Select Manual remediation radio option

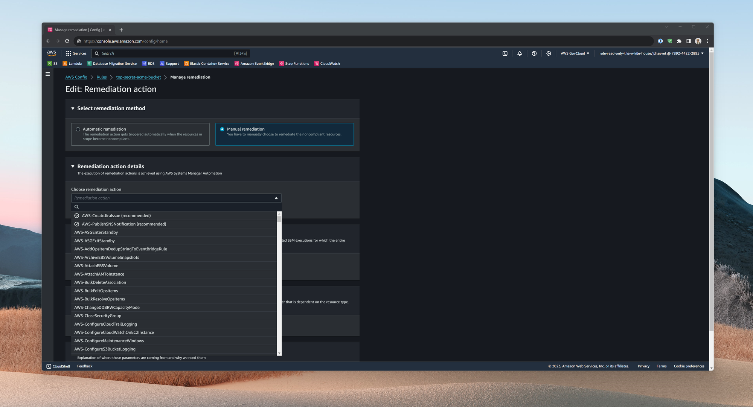tap(222, 129)
